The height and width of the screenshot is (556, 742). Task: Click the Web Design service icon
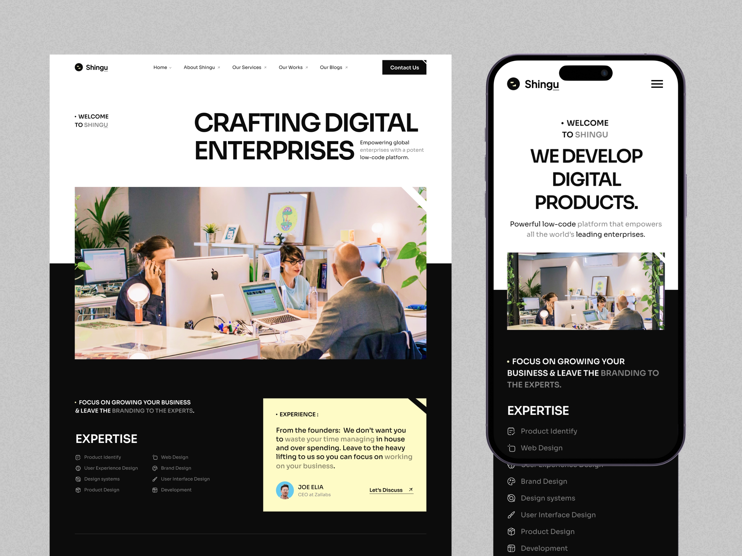click(155, 457)
